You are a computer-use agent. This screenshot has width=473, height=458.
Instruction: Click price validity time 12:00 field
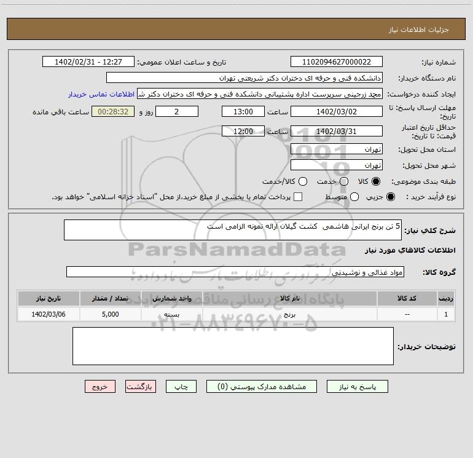coord(243,131)
